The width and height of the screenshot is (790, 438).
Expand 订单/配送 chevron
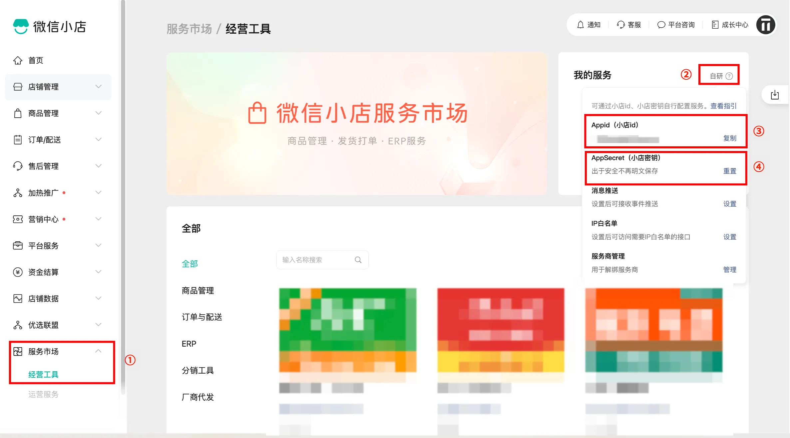(98, 139)
